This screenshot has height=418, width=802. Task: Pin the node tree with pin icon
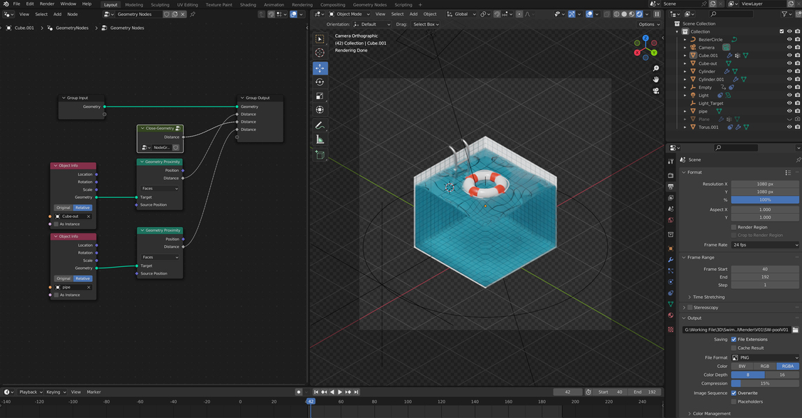(x=193, y=15)
